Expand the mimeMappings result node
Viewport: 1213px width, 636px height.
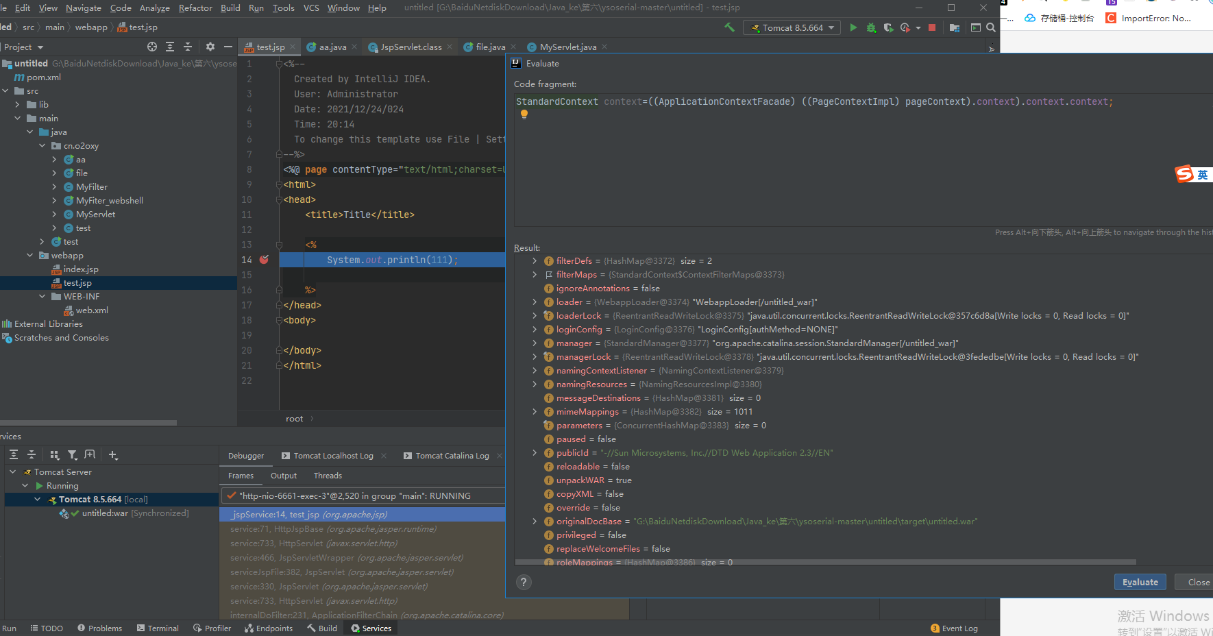535,411
